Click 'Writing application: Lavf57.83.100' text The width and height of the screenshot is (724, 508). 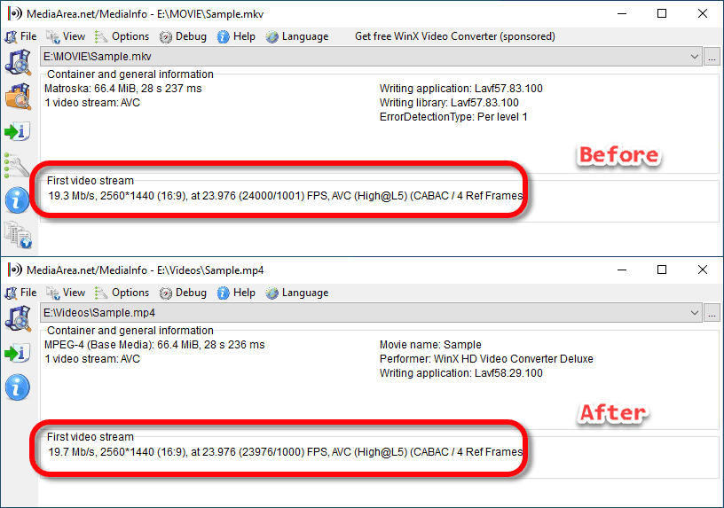pyautogui.click(x=460, y=89)
